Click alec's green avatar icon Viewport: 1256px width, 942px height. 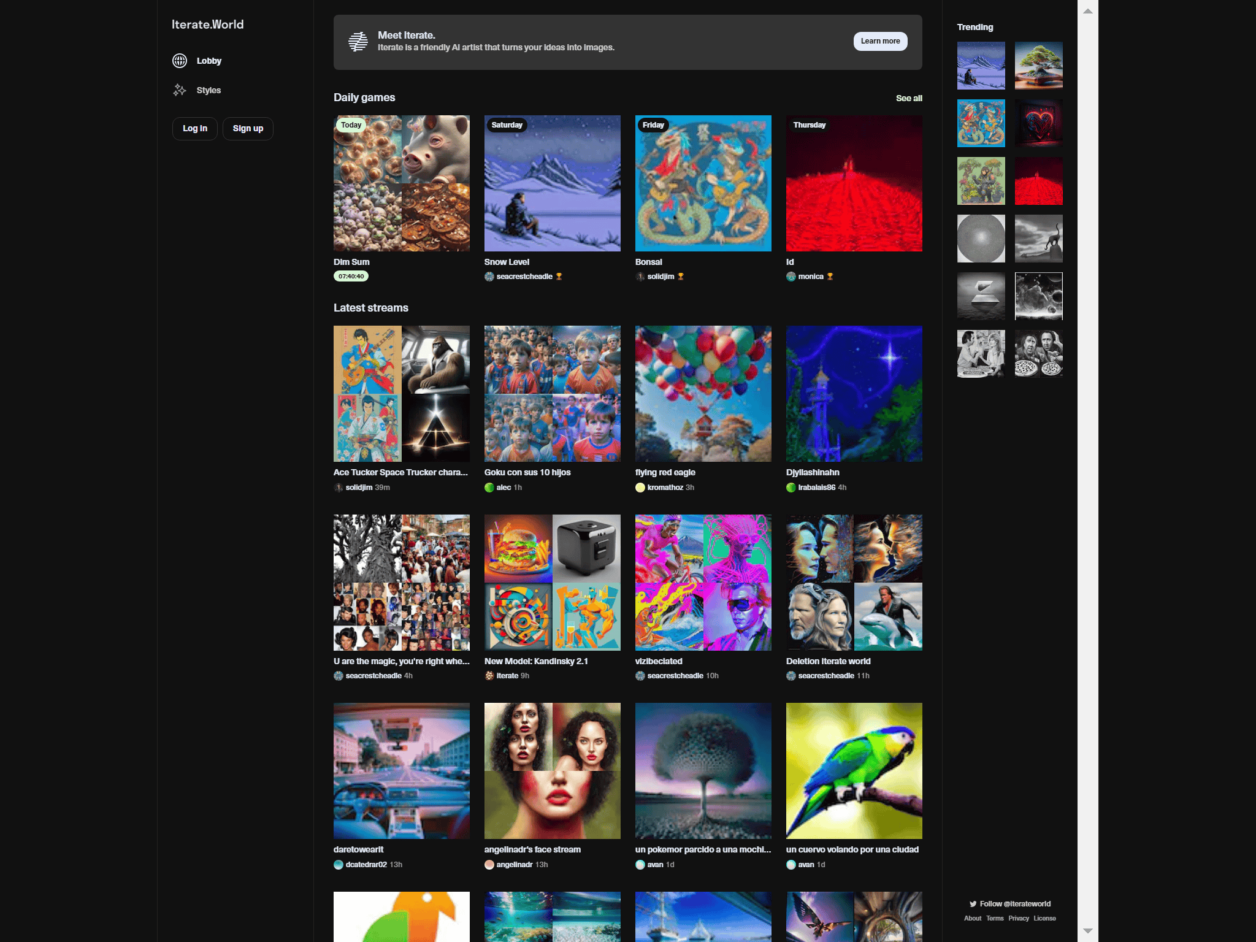[x=489, y=488]
